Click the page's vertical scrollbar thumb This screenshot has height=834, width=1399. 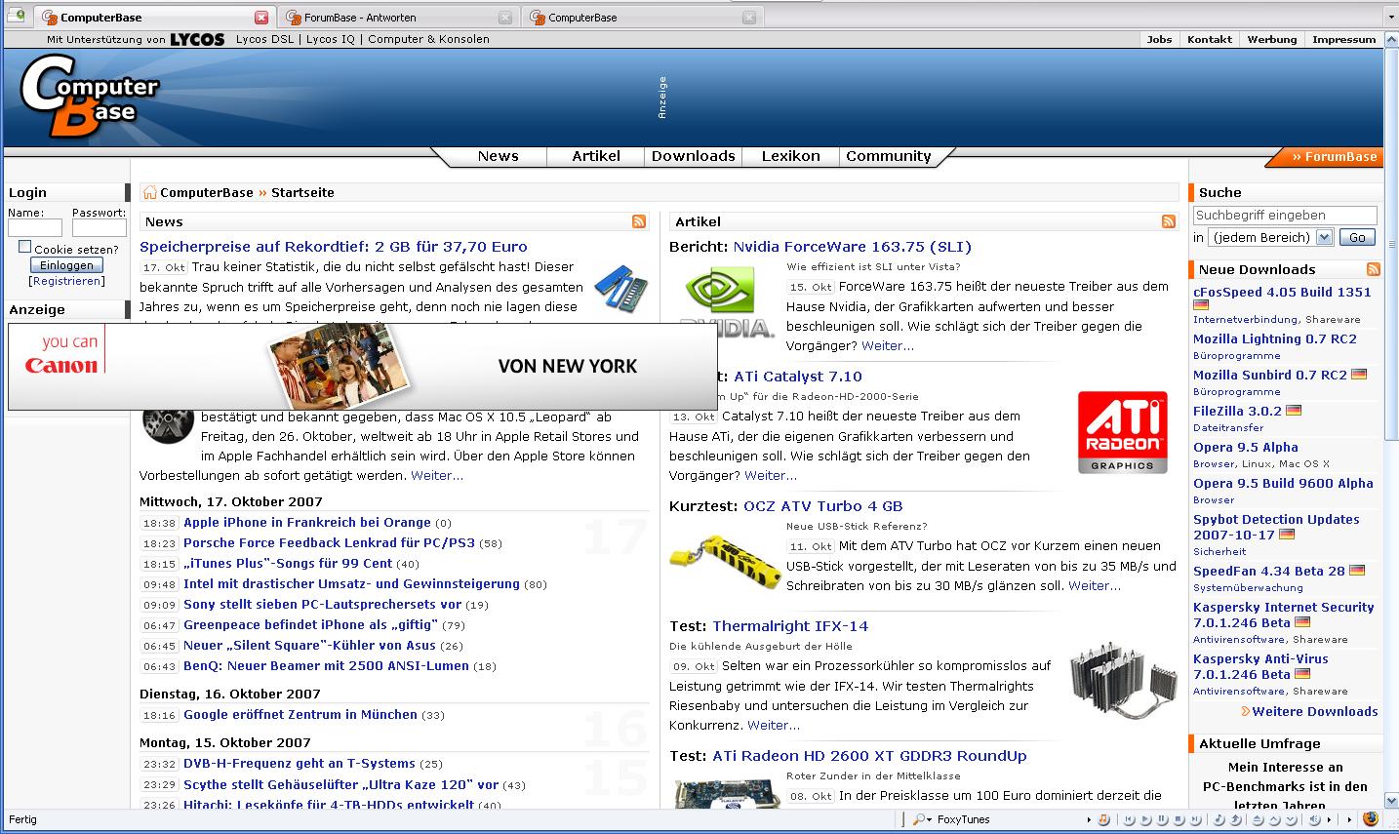point(1391,244)
